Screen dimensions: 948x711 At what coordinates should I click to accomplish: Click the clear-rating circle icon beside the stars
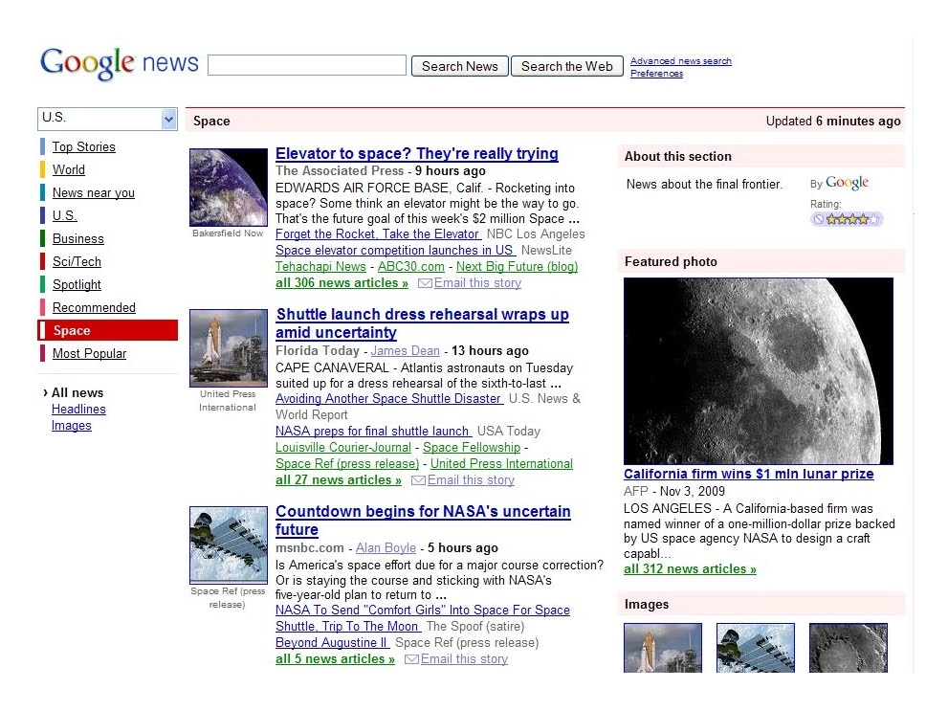818,219
